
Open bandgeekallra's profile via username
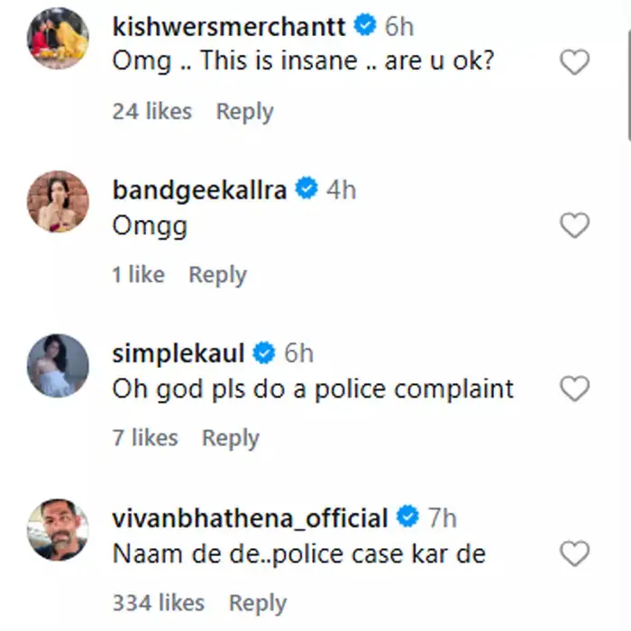click(199, 190)
